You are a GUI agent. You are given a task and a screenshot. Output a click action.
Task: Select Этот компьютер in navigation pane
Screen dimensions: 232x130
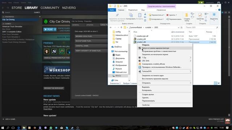coord(121,51)
